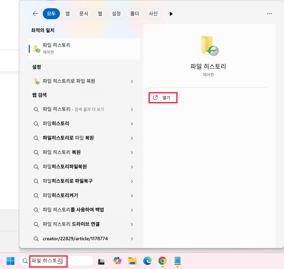Expand the 파일 히스토리로 파일 복원 settings entry
This screenshot has height=269, width=284.
[x=131, y=81]
